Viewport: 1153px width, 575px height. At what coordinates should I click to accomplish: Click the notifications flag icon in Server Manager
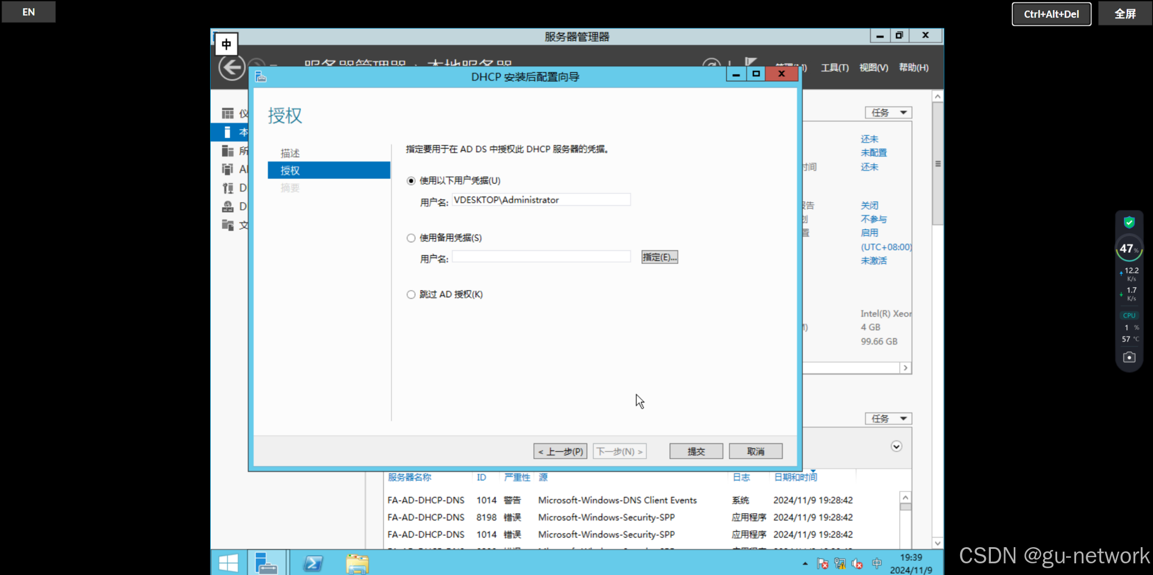click(x=750, y=63)
